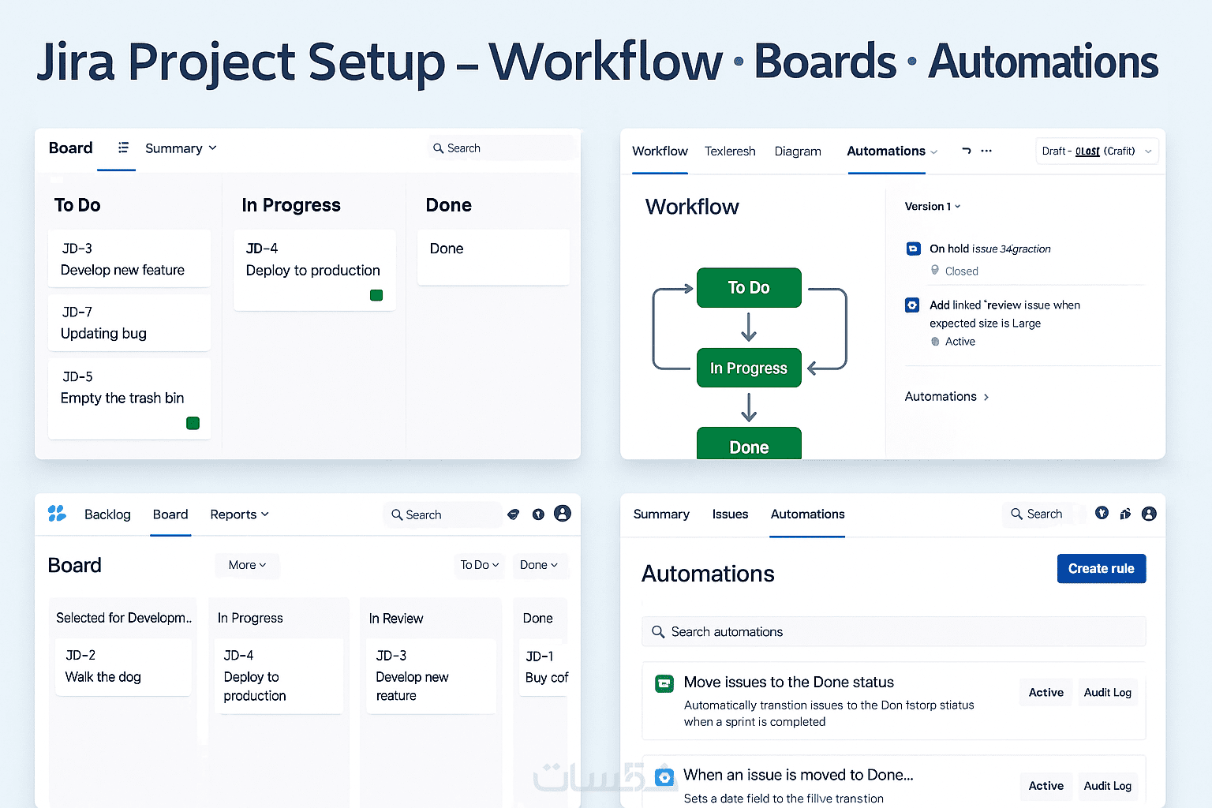
Task: Click the In Progress workflow status node
Action: point(749,368)
